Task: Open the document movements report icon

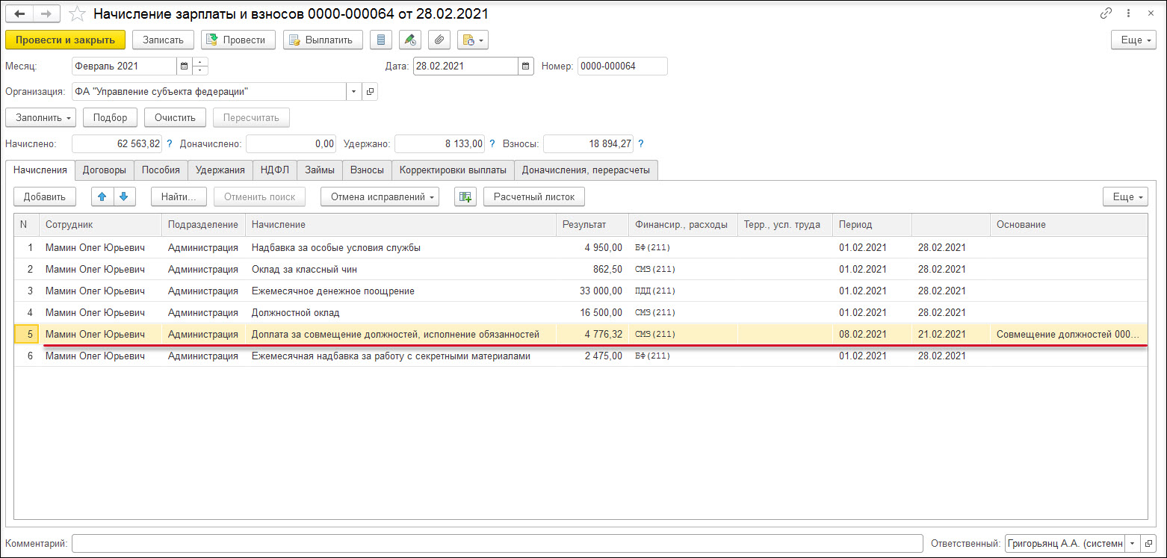Action: click(x=382, y=40)
